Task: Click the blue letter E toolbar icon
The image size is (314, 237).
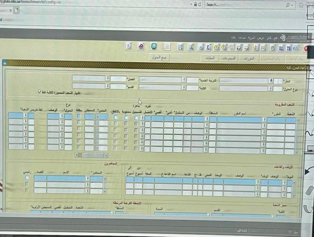Action: tap(209, 47)
